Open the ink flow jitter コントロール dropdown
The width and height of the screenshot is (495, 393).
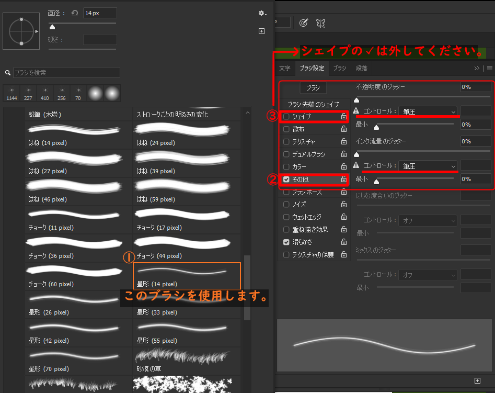(x=428, y=166)
